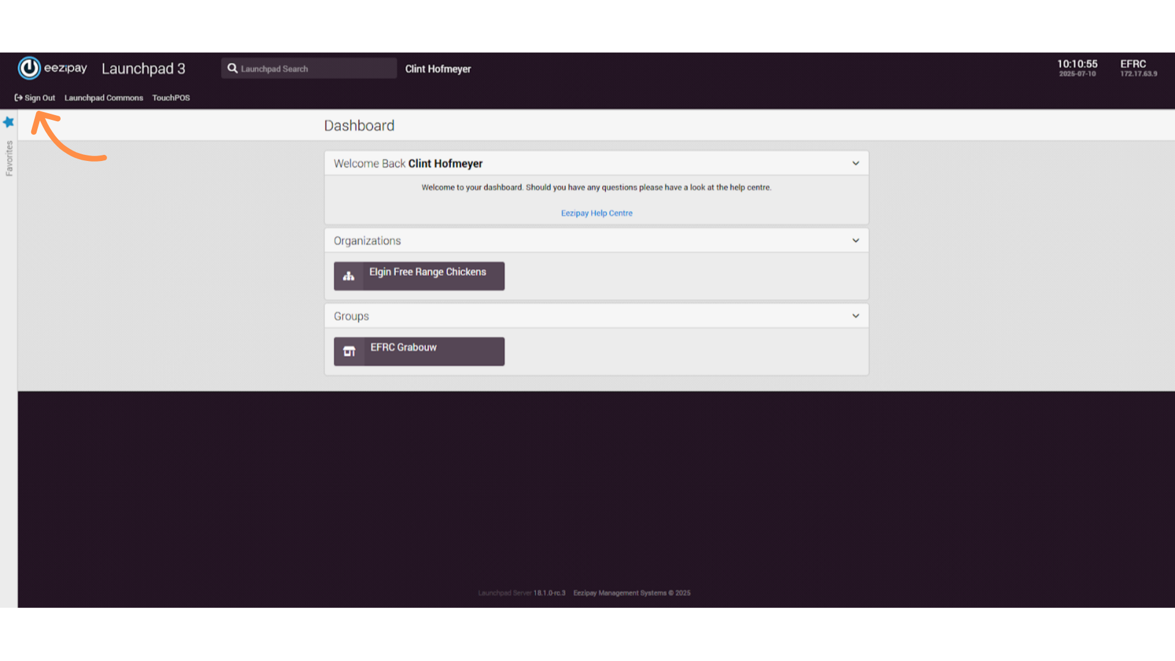Click the Launchpad 3 title
This screenshot has width=1175, height=661.
pyautogui.click(x=143, y=69)
